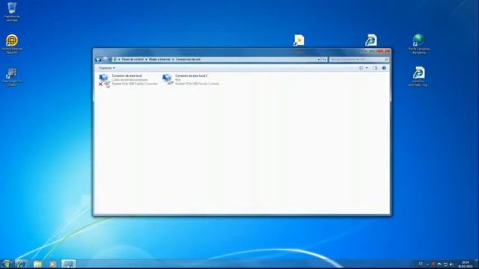Open the green globe desktop shortcut

pyautogui.click(x=419, y=44)
